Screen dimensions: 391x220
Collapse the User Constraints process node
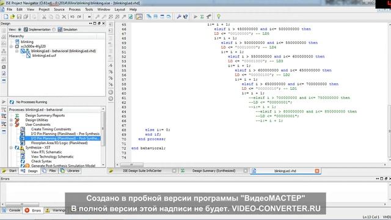pyautogui.click(x=11, y=125)
